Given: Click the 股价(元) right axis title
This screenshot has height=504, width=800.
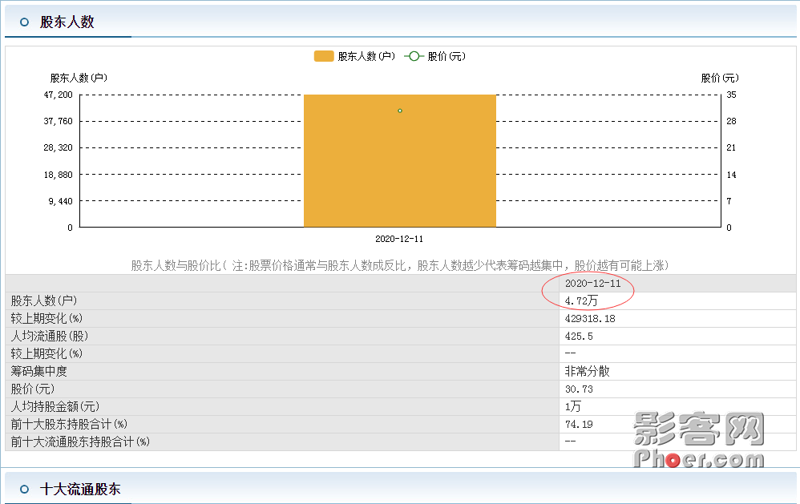Looking at the screenshot, I should (719, 78).
